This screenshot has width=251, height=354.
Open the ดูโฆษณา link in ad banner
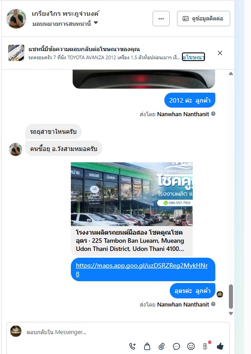click(x=193, y=57)
